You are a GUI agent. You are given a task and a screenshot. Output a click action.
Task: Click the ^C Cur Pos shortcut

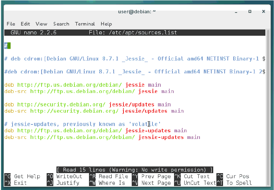click(x=233, y=176)
